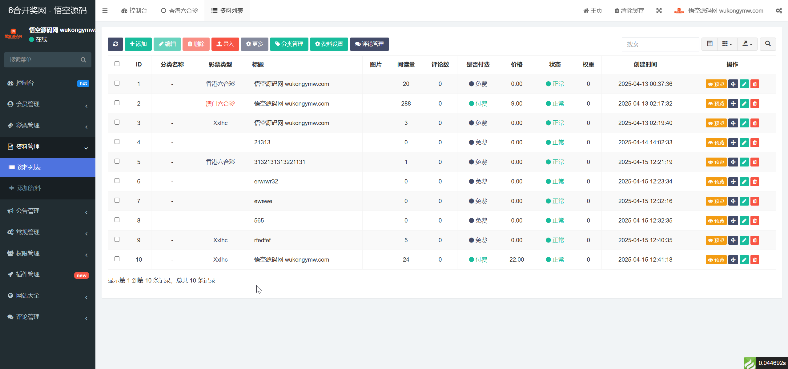This screenshot has width=788, height=369.
Task: Toggle the sidebar with hamburger menu icon
Action: (105, 10)
